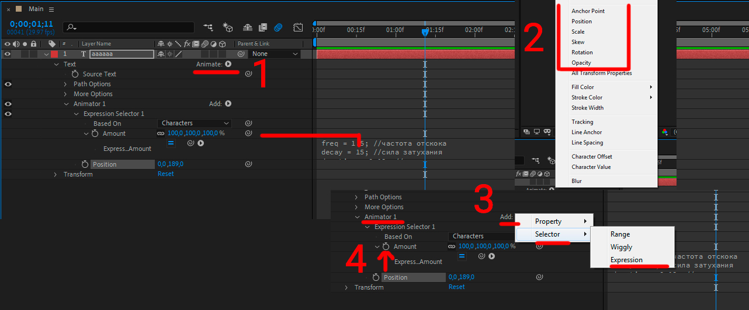
Task: Click the video eye column header
Action: 8,44
